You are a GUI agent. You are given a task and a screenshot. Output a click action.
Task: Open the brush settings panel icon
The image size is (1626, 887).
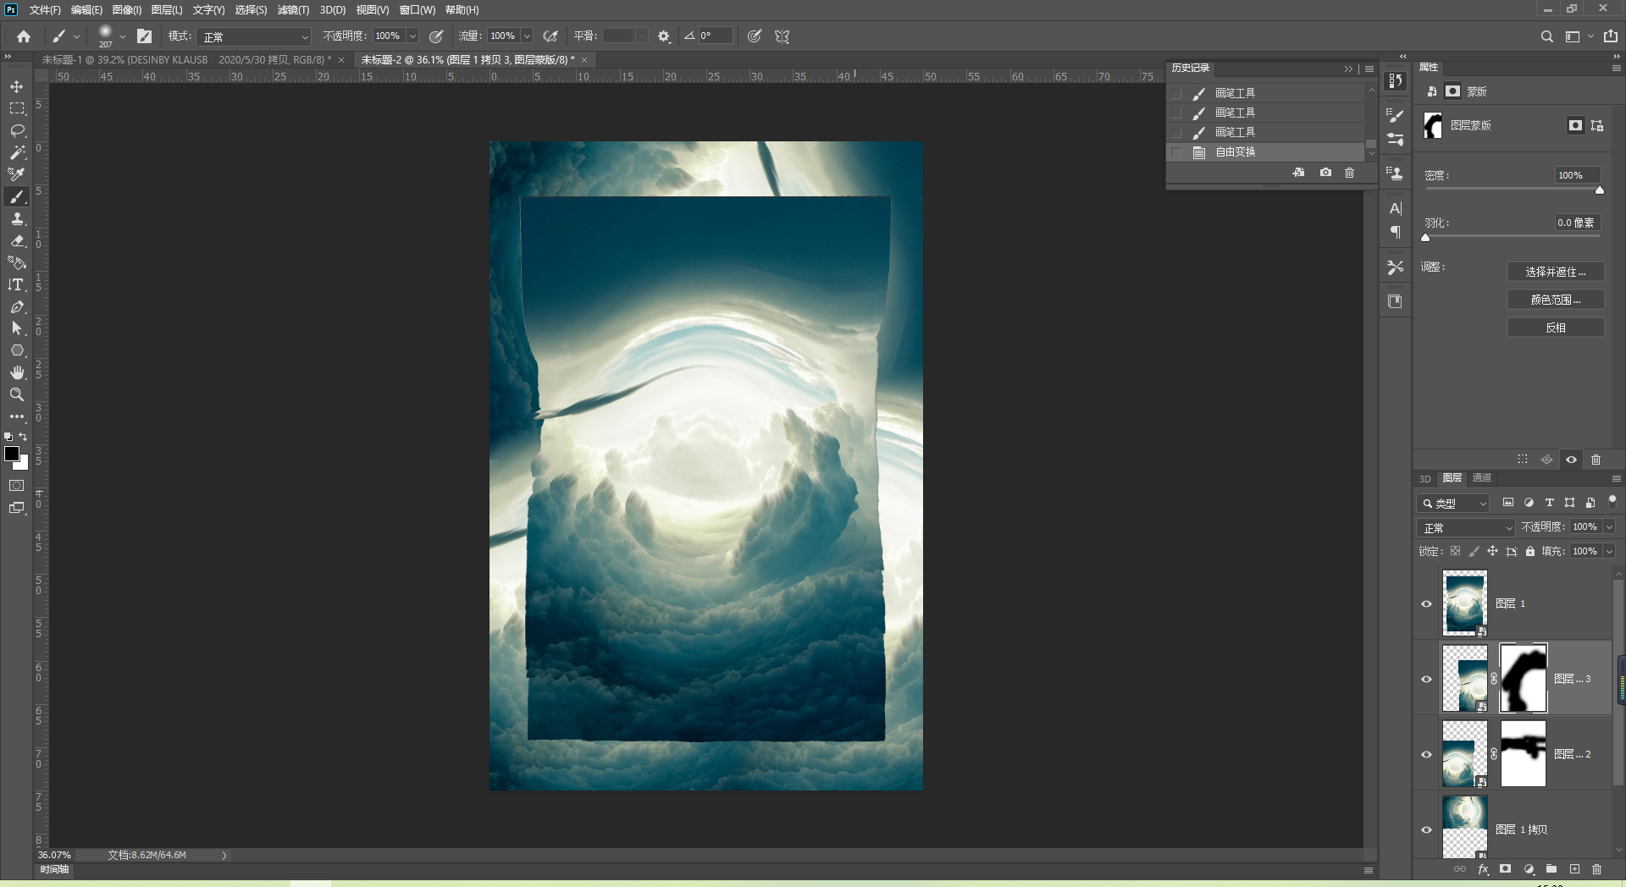[x=145, y=36]
